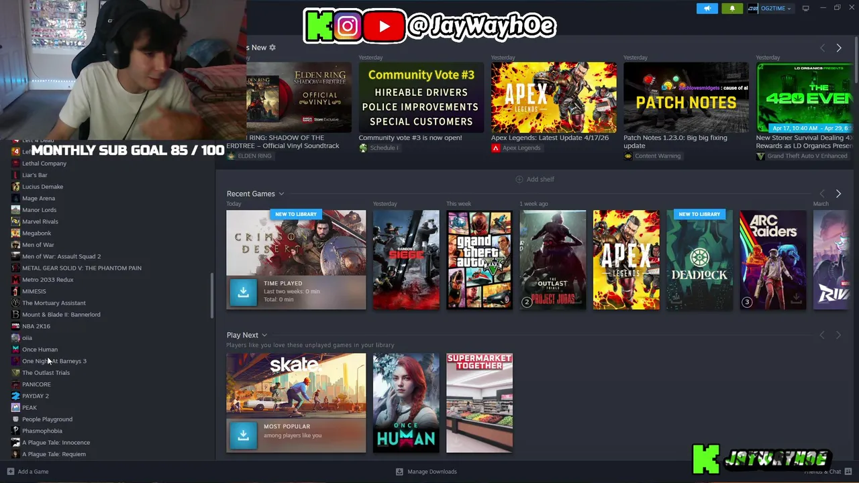Open the announcements megaphone button
Image resolution: width=859 pixels, height=483 pixels.
point(707,8)
